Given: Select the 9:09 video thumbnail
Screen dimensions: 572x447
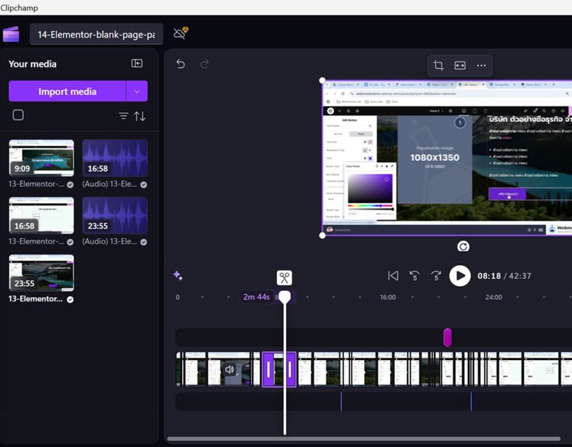Looking at the screenshot, I should click(41, 157).
